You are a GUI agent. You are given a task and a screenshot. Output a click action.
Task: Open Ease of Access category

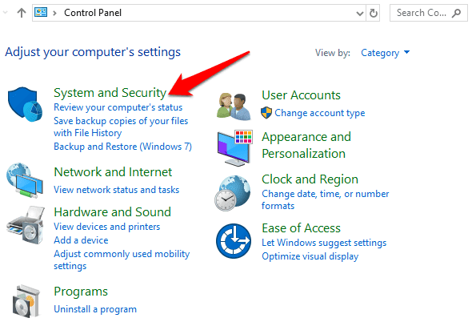[x=301, y=228]
